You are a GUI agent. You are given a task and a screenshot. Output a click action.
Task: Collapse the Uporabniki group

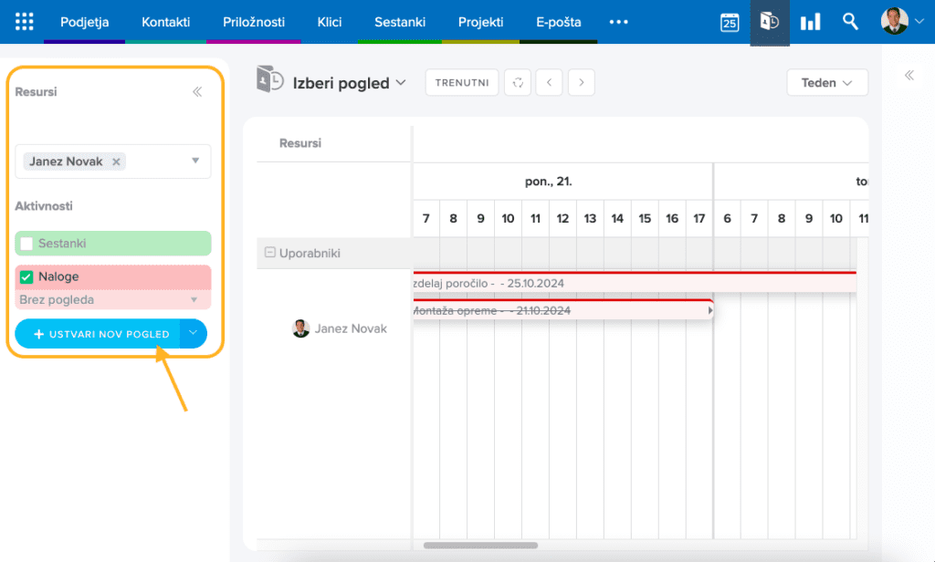(x=269, y=253)
